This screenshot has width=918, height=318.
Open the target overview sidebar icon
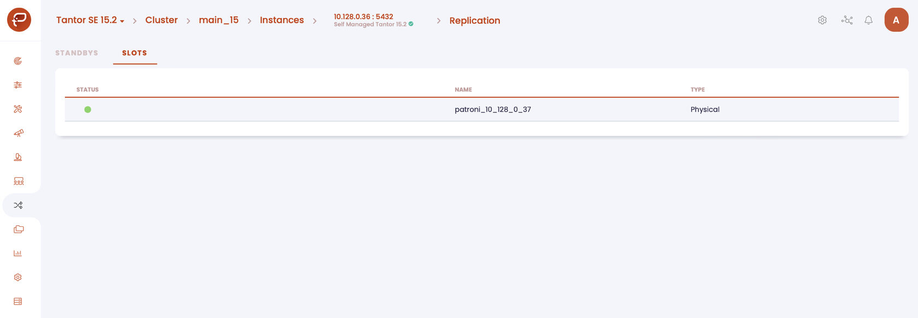(x=18, y=61)
